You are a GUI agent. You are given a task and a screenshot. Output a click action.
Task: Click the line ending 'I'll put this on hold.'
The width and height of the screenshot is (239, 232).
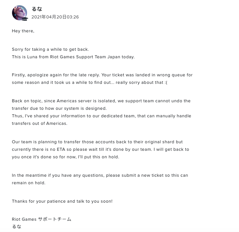[65, 157]
